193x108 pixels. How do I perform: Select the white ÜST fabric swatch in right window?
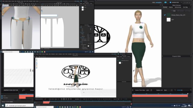click(169, 19)
